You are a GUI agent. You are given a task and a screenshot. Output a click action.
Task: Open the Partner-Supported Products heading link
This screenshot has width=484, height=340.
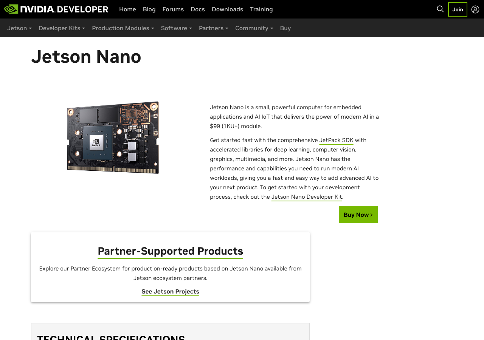point(170,251)
